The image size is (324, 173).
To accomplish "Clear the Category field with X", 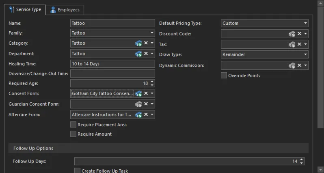I will click(146, 43).
